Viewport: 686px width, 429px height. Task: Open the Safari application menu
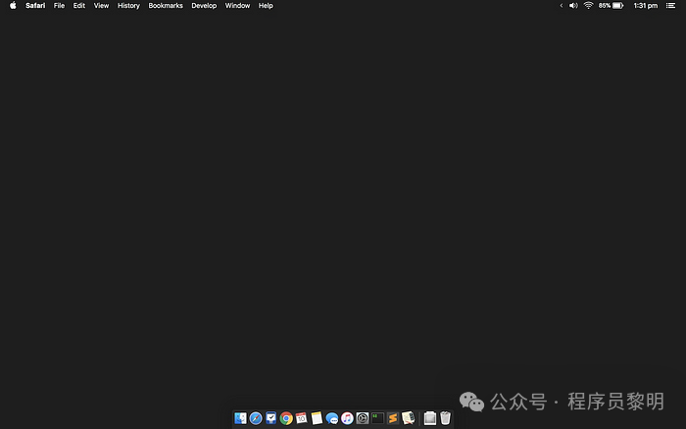35,6
